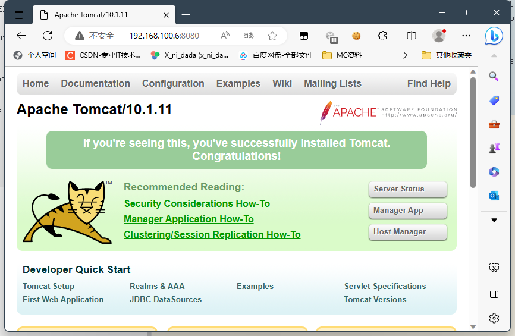This screenshot has width=515, height=336.
Task: Collapse sidebar apps with up triangle
Action: point(494,55)
